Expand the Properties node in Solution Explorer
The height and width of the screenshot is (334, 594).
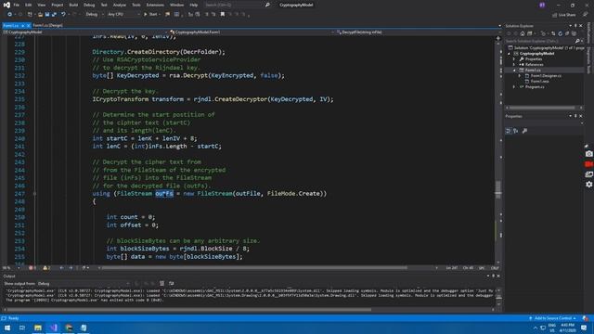click(x=514, y=59)
